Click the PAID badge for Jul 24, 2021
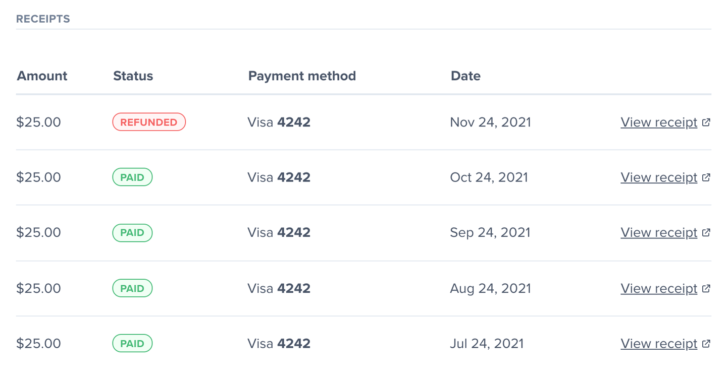Screen dimensions: 727x381 tap(132, 344)
